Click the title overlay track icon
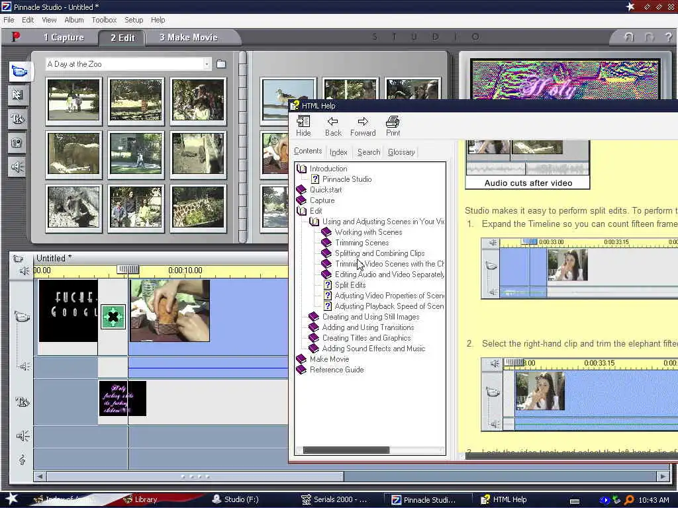The height and width of the screenshot is (508, 678). [x=22, y=402]
